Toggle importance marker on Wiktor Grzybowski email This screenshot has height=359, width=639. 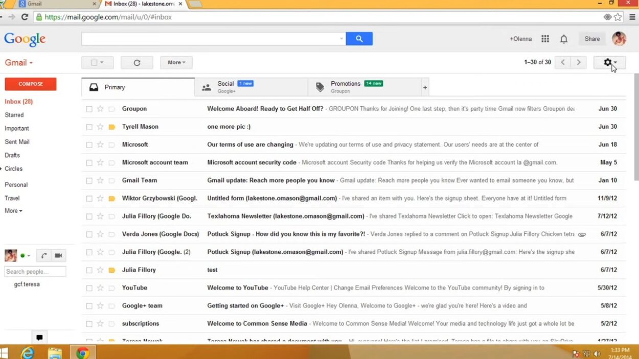pyautogui.click(x=111, y=198)
